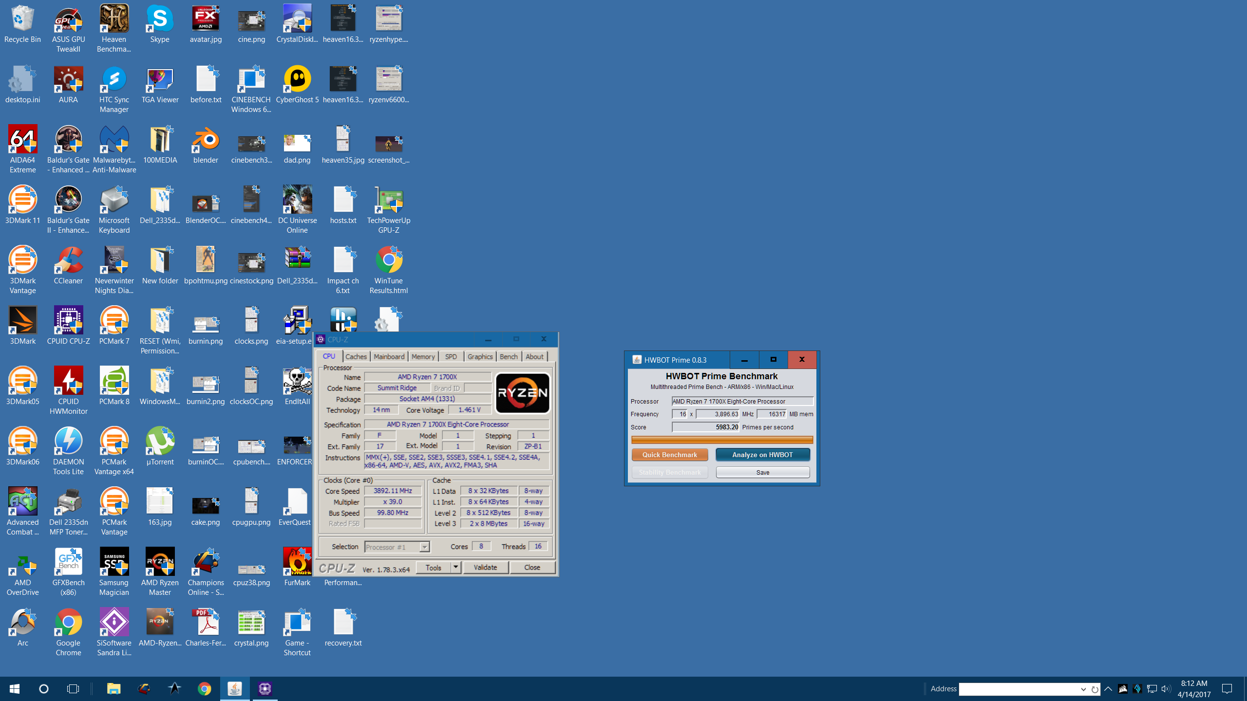
Task: Open the Tools dropdown arrow in CPU-Z
Action: pos(455,568)
